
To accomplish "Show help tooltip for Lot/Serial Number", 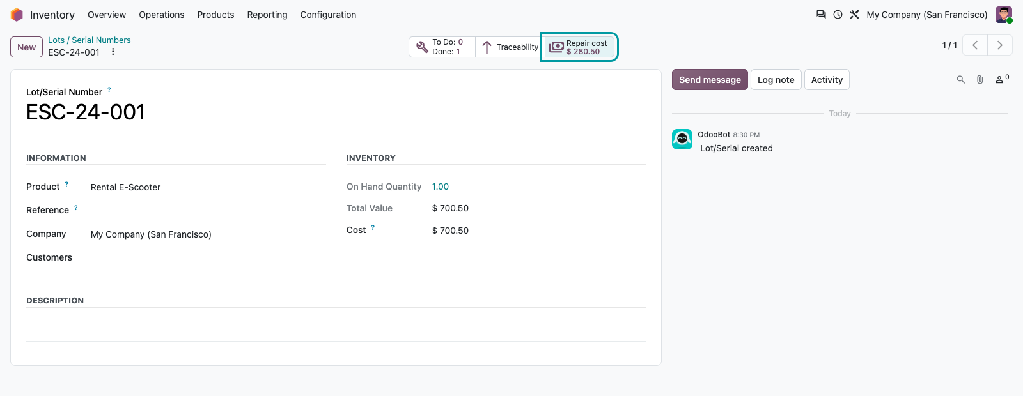I will (109, 89).
